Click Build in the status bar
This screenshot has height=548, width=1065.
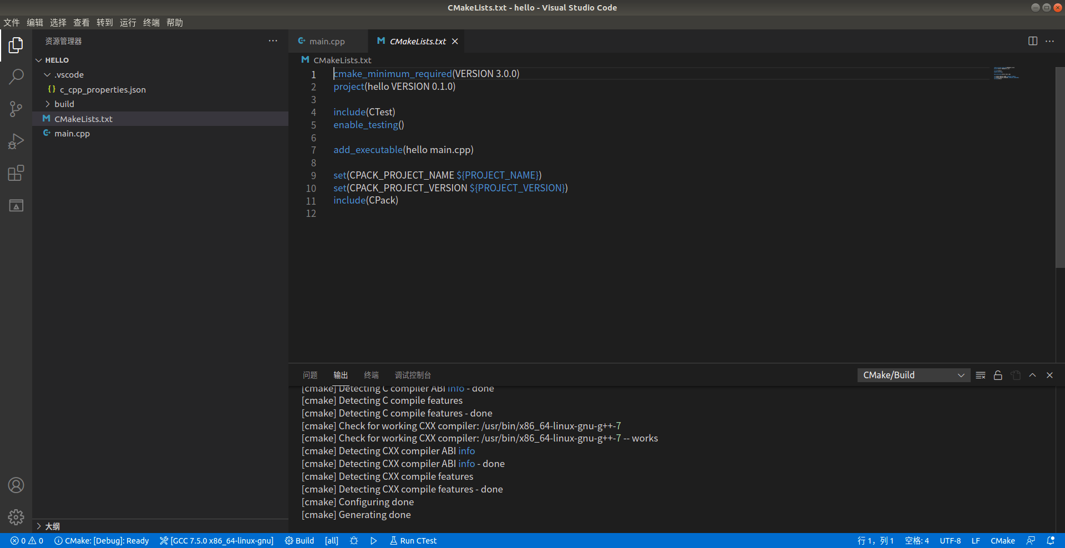(300, 541)
